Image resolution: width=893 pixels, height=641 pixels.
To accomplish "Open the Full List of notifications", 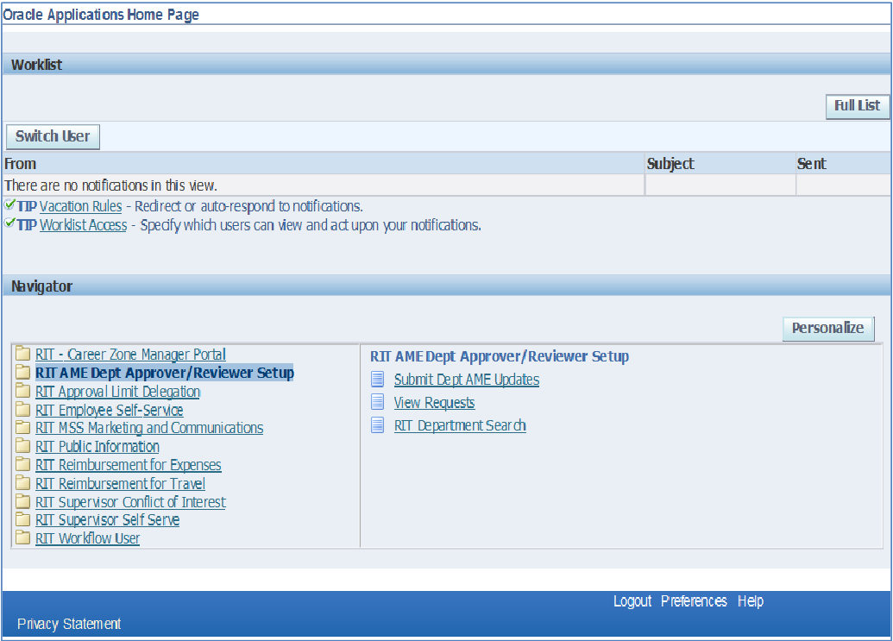I will [857, 105].
